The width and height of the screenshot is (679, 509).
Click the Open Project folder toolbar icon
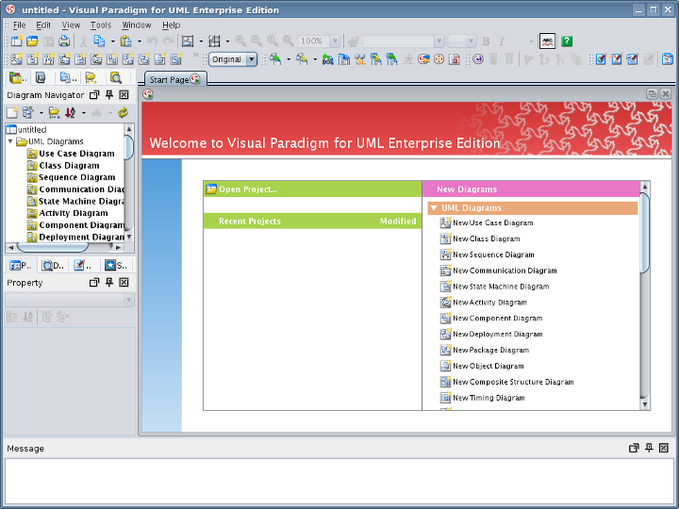[x=32, y=41]
